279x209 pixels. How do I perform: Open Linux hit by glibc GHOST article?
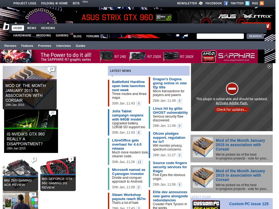tap(170, 110)
